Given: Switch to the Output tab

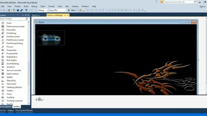Looking at the screenshot, I should click(x=11, y=111).
